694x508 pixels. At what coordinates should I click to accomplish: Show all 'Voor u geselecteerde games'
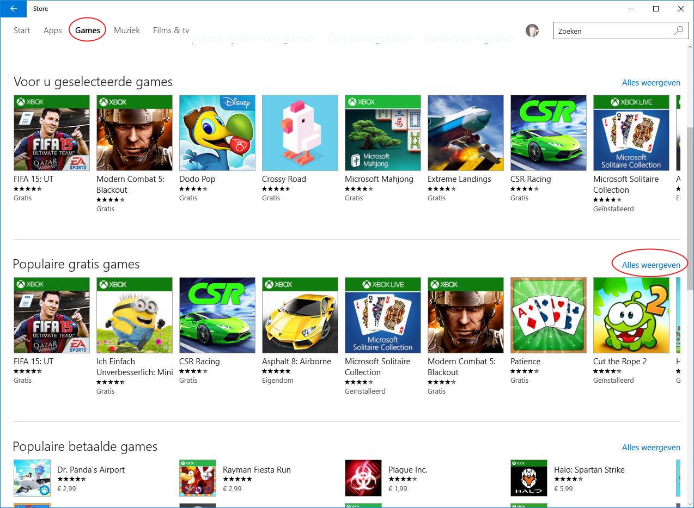(651, 83)
